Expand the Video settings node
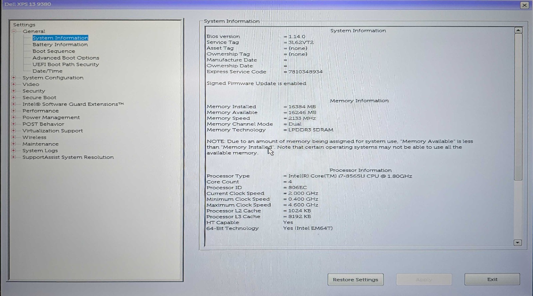 click(14, 84)
